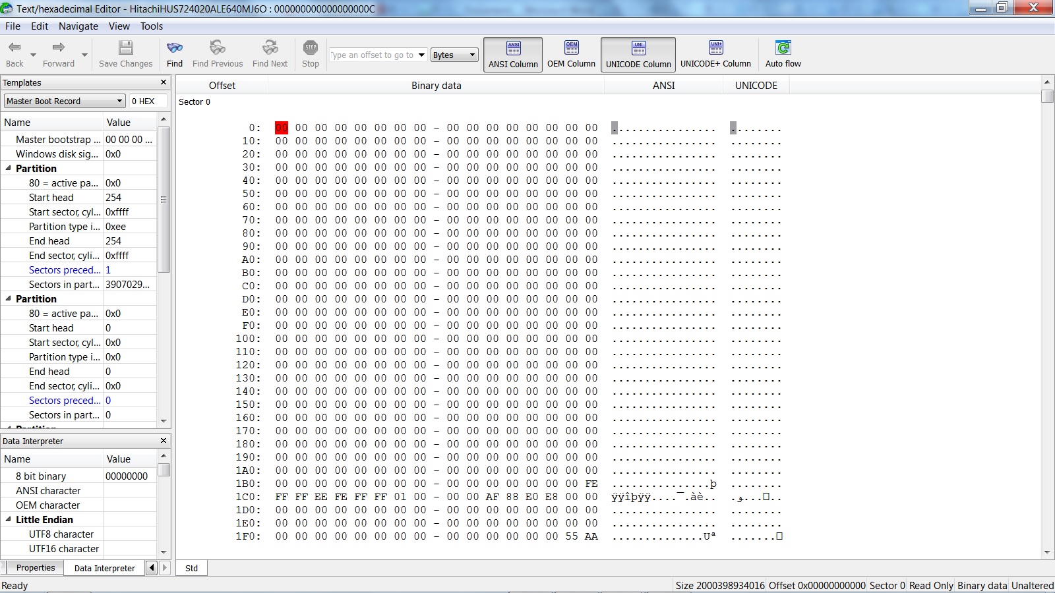
Task: Open the Find binoculars tool
Action: coord(175,47)
